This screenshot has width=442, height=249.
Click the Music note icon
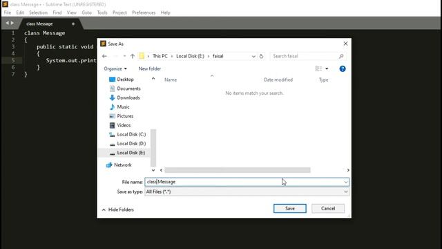pyautogui.click(x=112, y=107)
